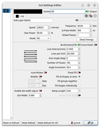Adjust the Q-Pulse Width spinner arrows

tap(91, 30)
